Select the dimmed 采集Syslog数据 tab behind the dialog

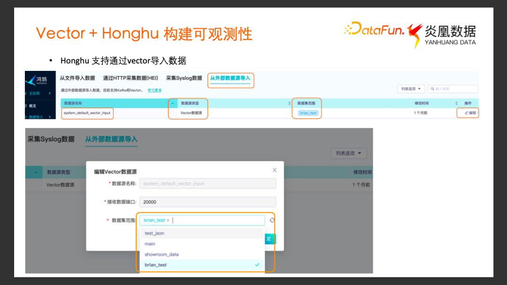[x=51, y=139]
